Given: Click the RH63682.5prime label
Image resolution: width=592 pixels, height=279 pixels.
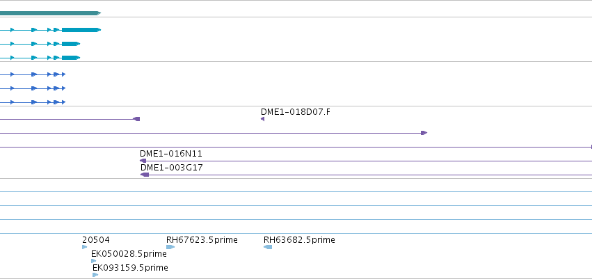Looking at the screenshot, I should [299, 240].
